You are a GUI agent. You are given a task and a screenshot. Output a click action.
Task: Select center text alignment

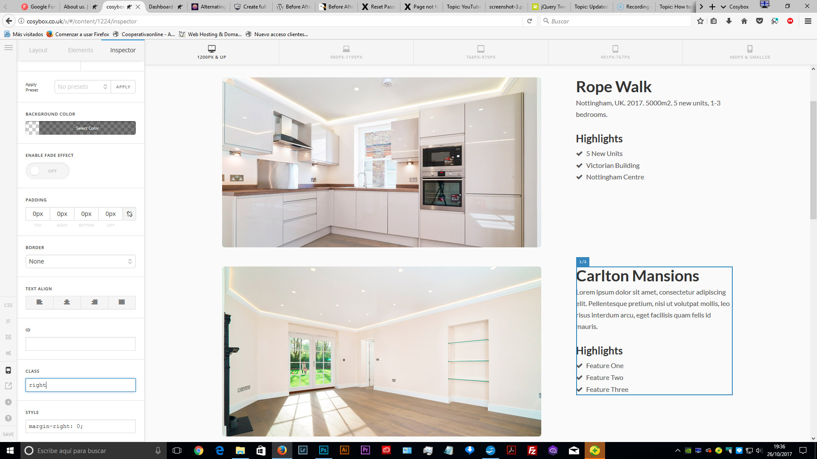coord(67,302)
